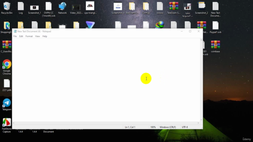Click the Notepad window title text
Viewport: 253px width, 142px height.
click(x=34, y=32)
